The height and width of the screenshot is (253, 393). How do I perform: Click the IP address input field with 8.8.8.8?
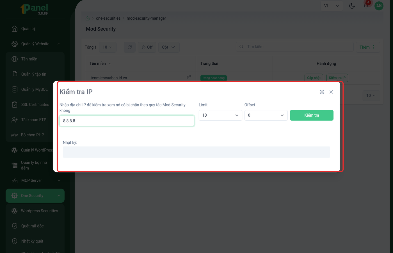point(127,121)
